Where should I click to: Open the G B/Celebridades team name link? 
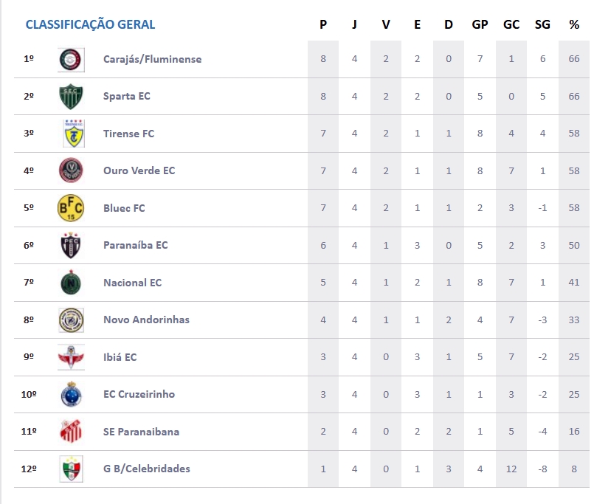pyautogui.click(x=147, y=469)
